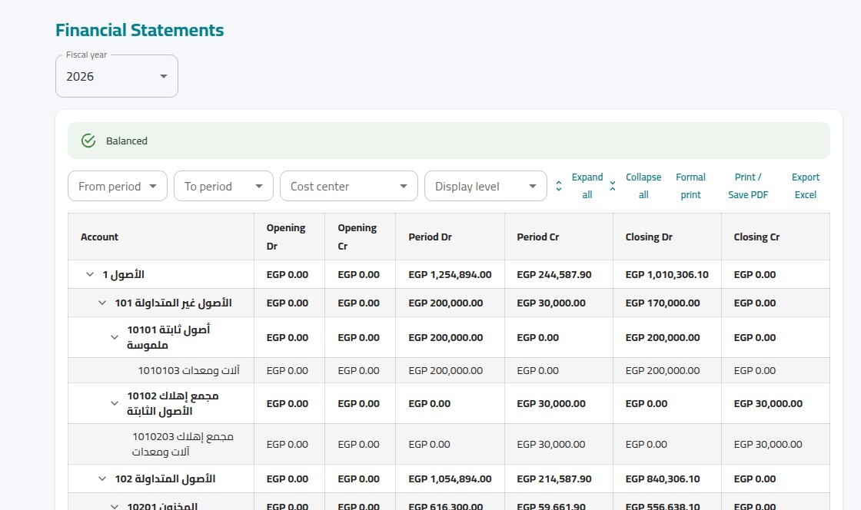
Task: Open the From period dropdown
Action: point(118,186)
